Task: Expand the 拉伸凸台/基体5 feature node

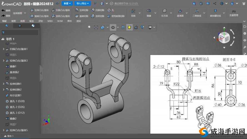Action: click(x=3, y=130)
